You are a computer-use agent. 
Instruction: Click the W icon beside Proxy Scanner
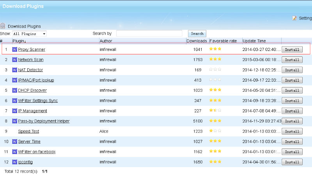[x=14, y=49]
